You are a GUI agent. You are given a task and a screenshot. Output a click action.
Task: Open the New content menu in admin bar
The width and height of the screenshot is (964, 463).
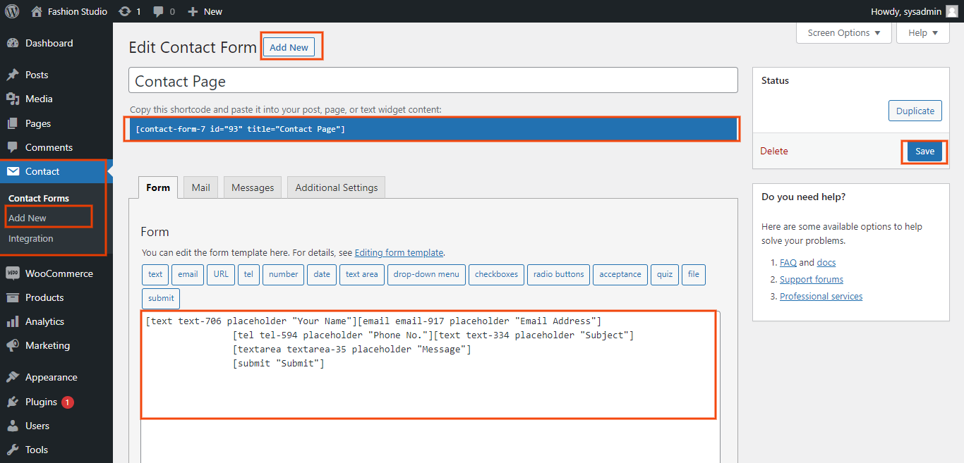tap(205, 11)
